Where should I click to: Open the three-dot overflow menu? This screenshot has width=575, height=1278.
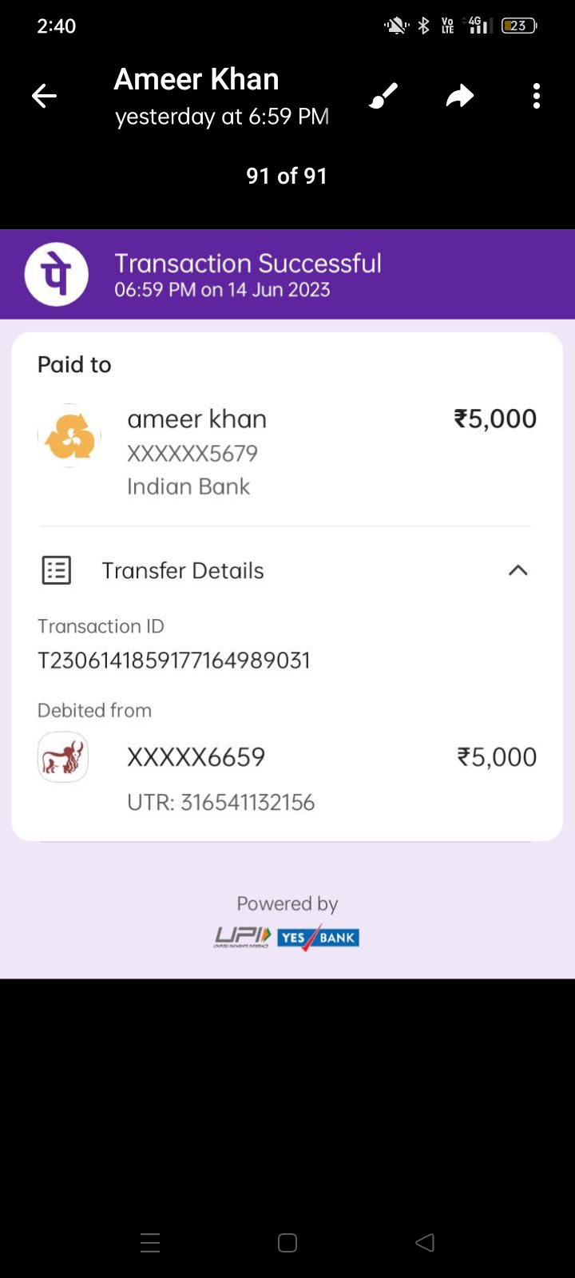536,97
